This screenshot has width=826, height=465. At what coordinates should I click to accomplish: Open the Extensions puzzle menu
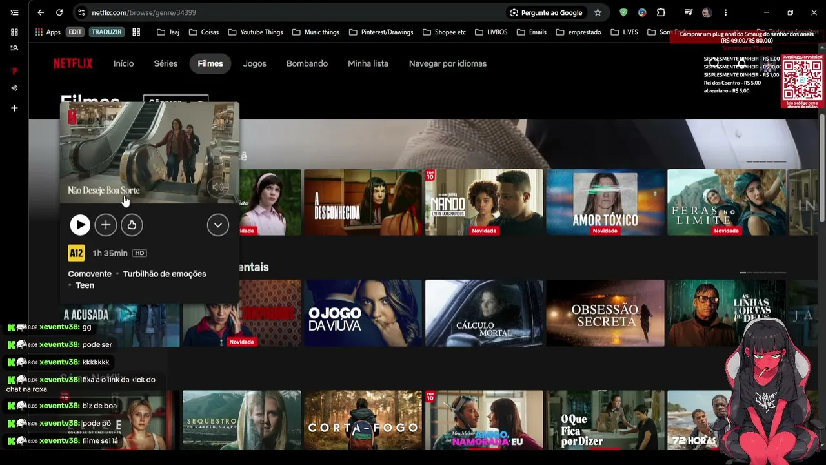(661, 12)
